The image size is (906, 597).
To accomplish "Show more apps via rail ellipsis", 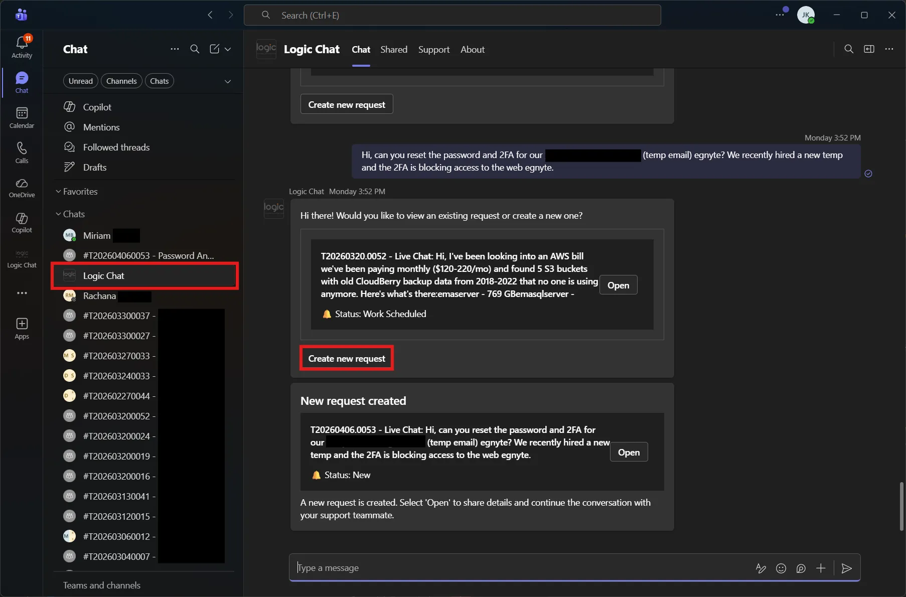I will (x=22, y=293).
